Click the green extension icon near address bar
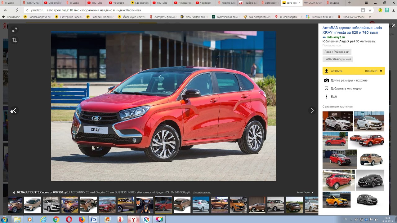397x223 pixels. 380,10
